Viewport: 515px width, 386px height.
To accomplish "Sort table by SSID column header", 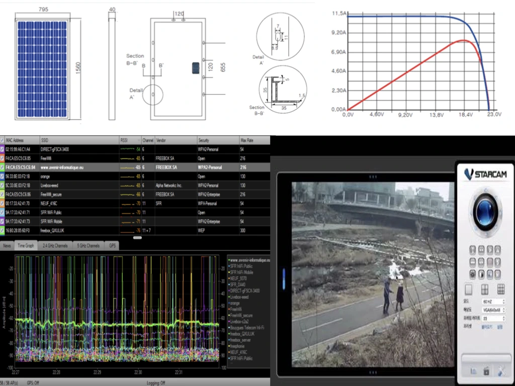I will pyautogui.click(x=79, y=141).
